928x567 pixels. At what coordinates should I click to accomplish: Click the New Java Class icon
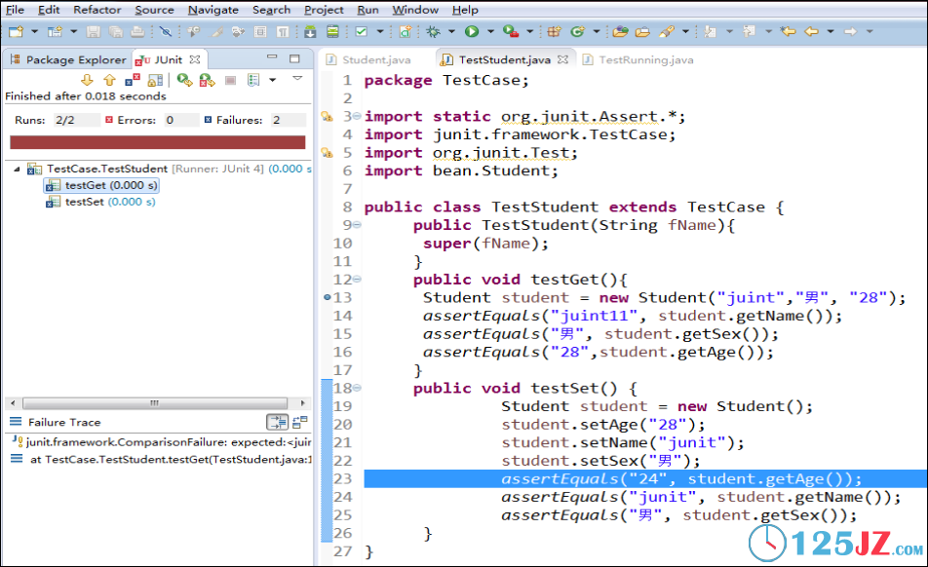tap(577, 31)
